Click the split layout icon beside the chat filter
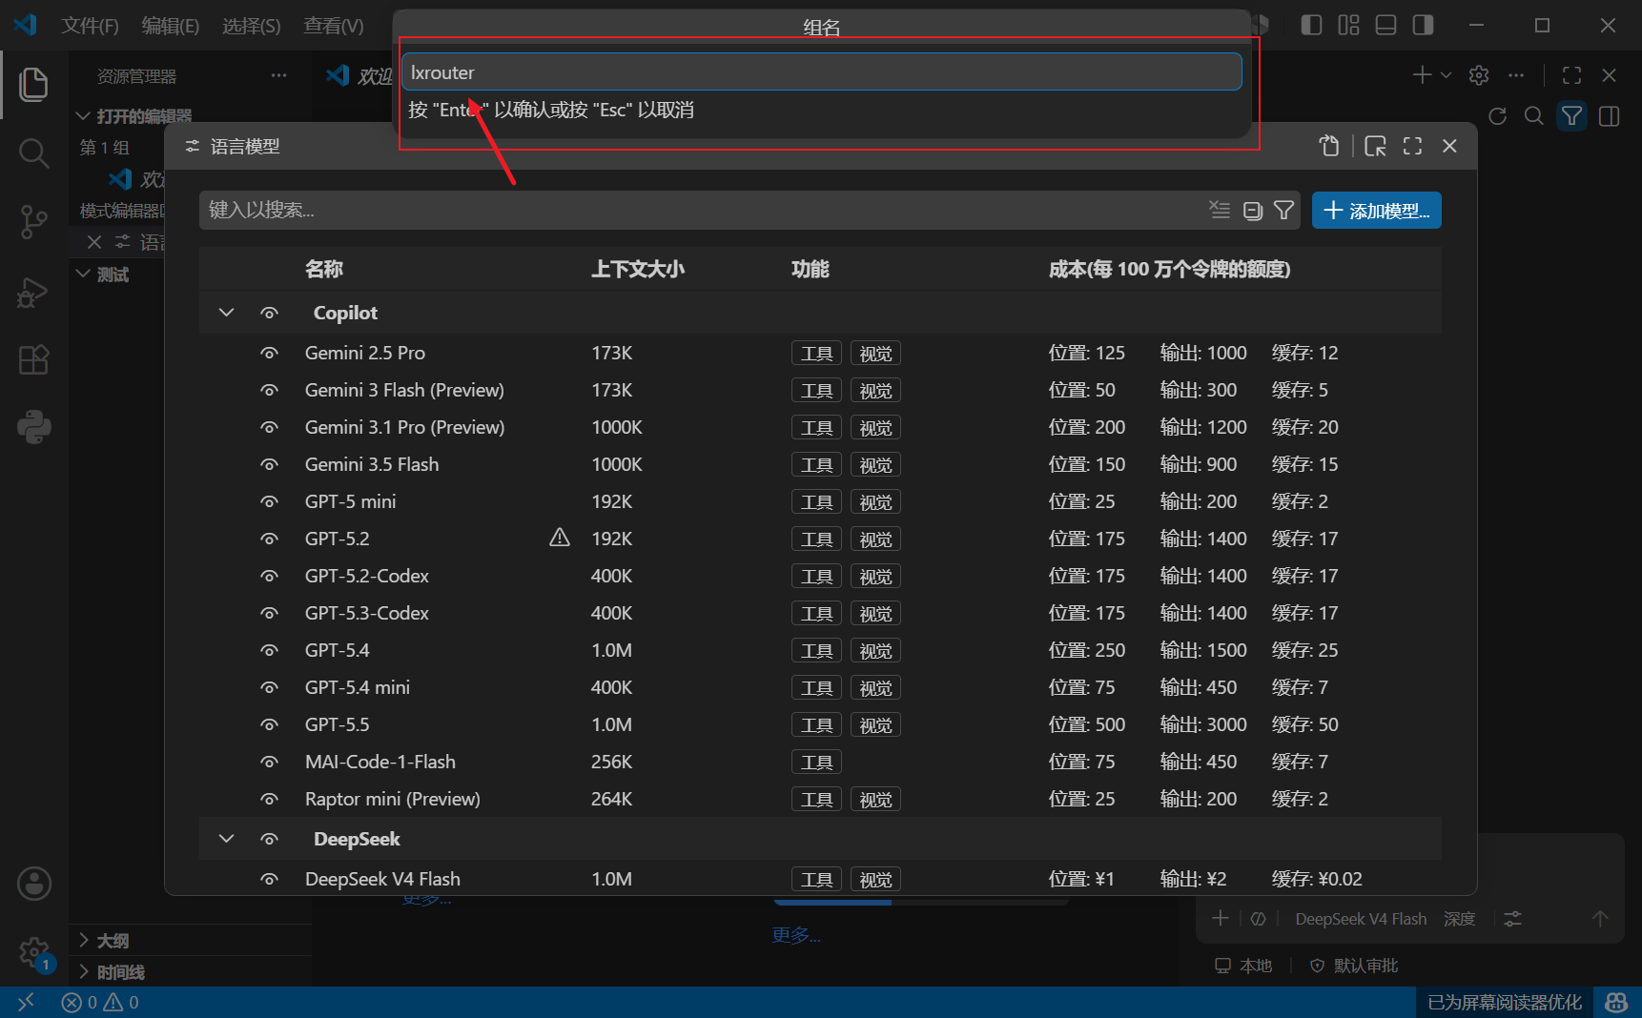Screen dimensions: 1642x1018 point(1609,116)
